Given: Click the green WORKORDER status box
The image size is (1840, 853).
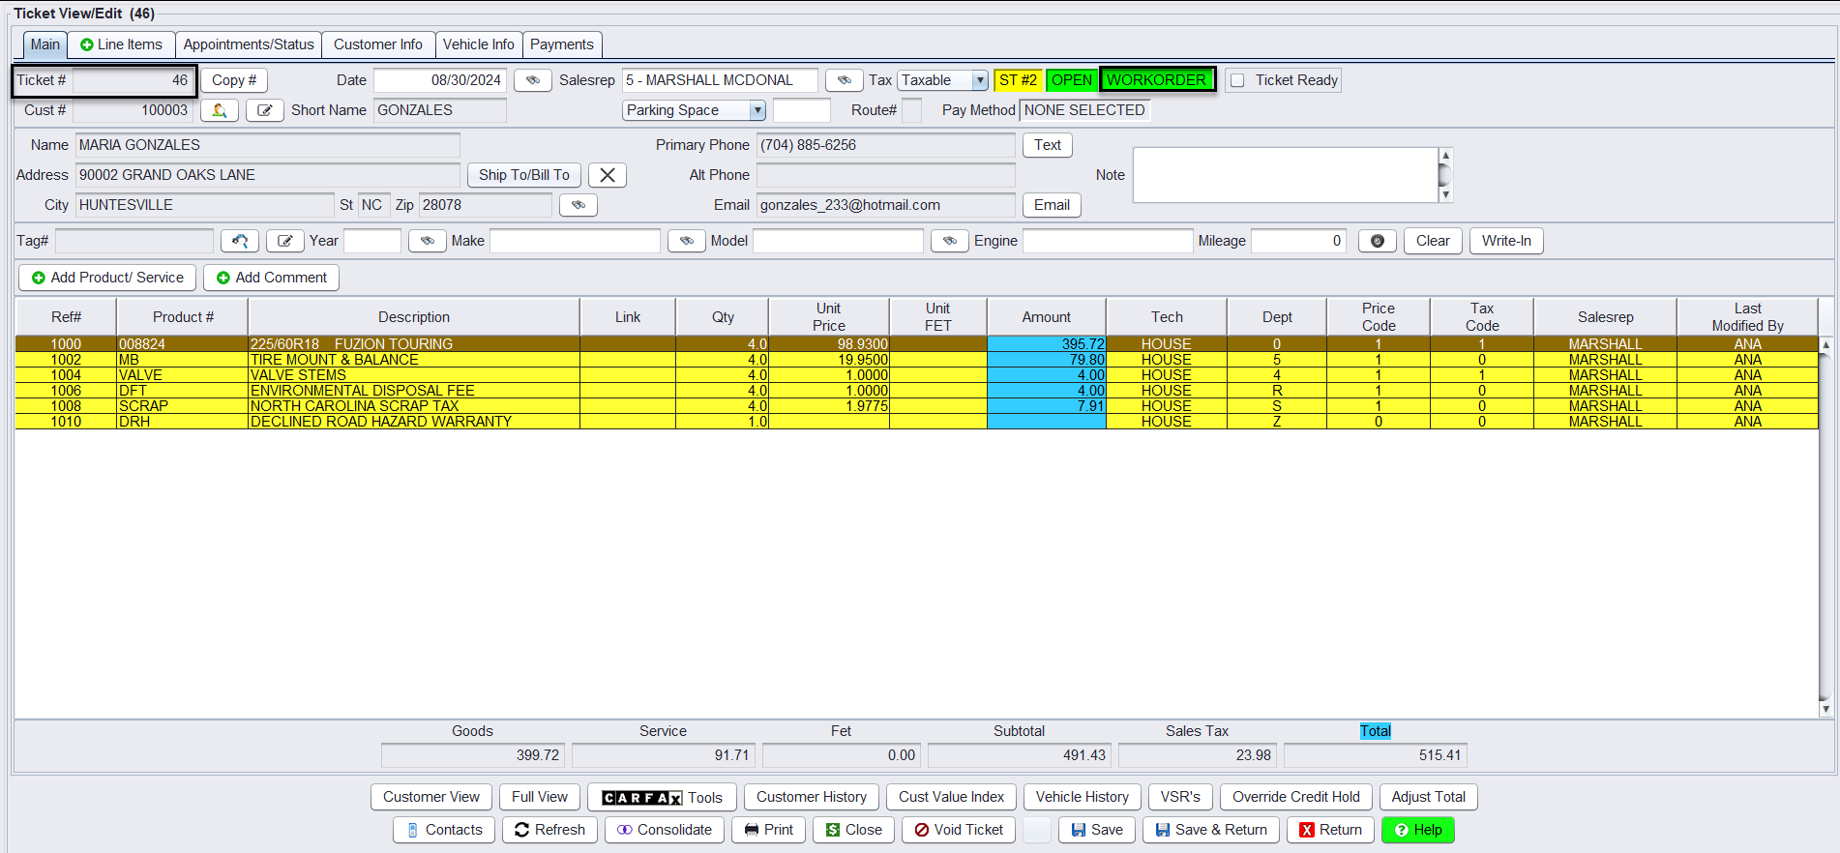Looking at the screenshot, I should (x=1157, y=80).
